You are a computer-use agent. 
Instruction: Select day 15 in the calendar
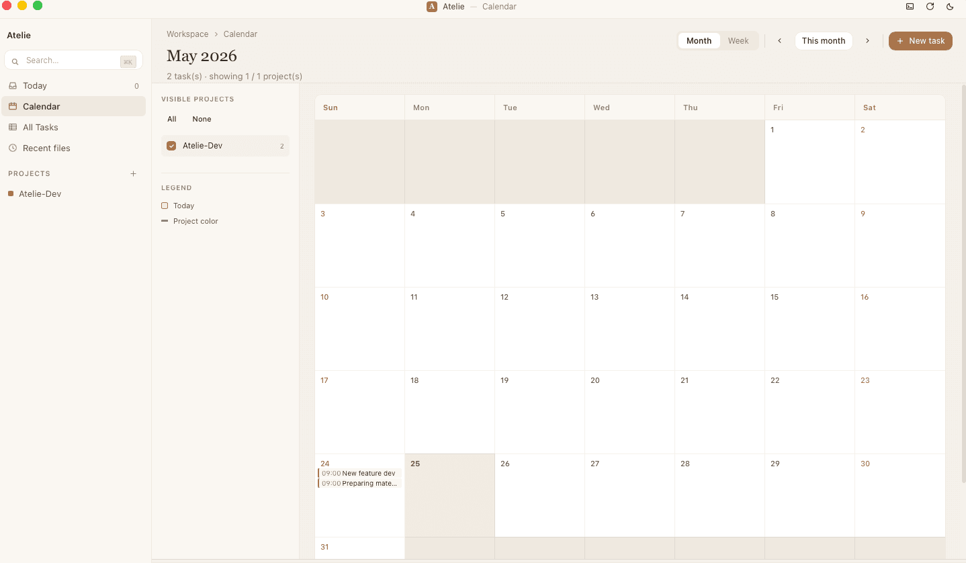[x=809, y=329]
